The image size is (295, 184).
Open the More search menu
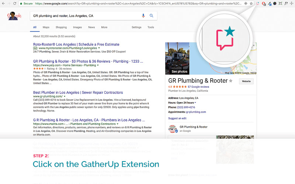104,27
